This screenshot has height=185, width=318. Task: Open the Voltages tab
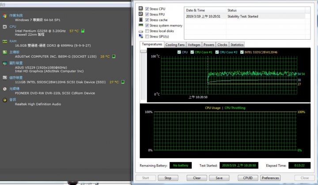194,44
